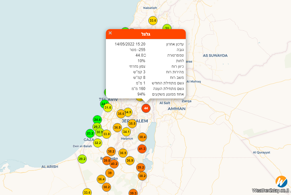Click the 31 marker in the north

pos(167,28)
